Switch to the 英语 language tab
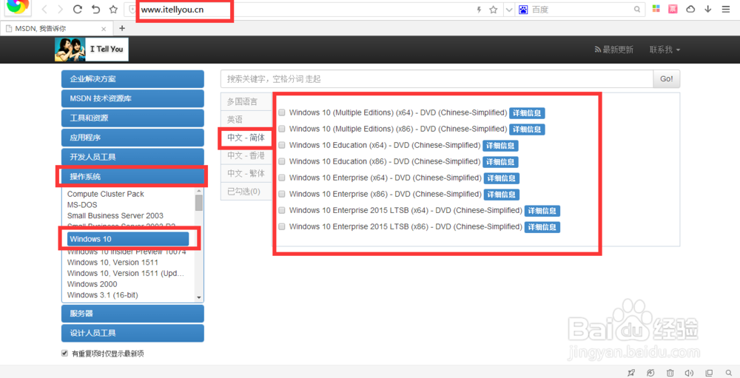Screen dimensions: 740x378 (x=246, y=119)
